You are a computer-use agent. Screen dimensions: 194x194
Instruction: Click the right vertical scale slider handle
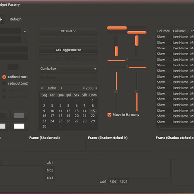(137, 92)
